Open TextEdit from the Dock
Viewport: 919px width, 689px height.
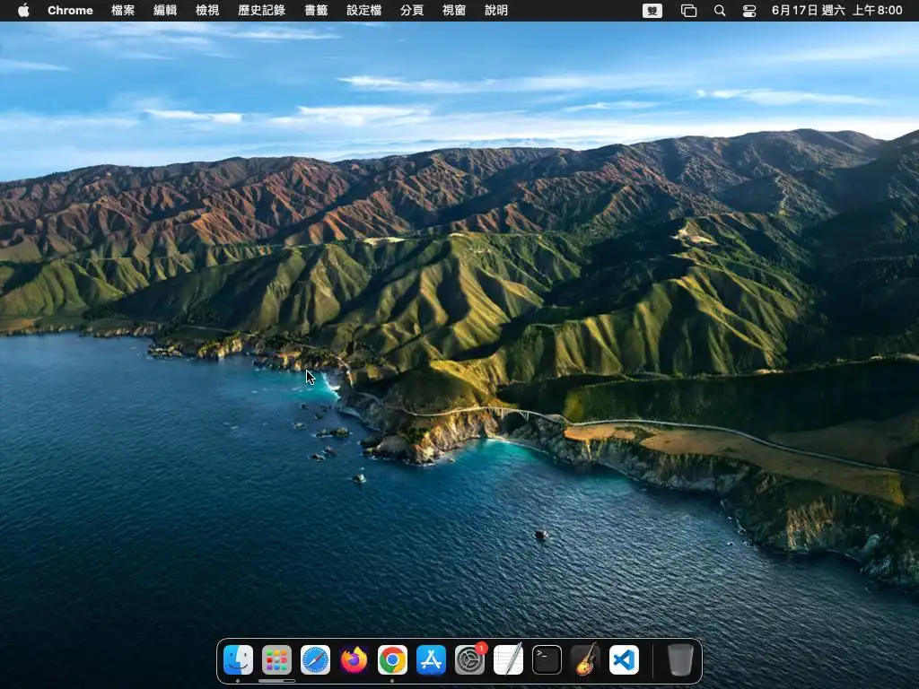(509, 659)
